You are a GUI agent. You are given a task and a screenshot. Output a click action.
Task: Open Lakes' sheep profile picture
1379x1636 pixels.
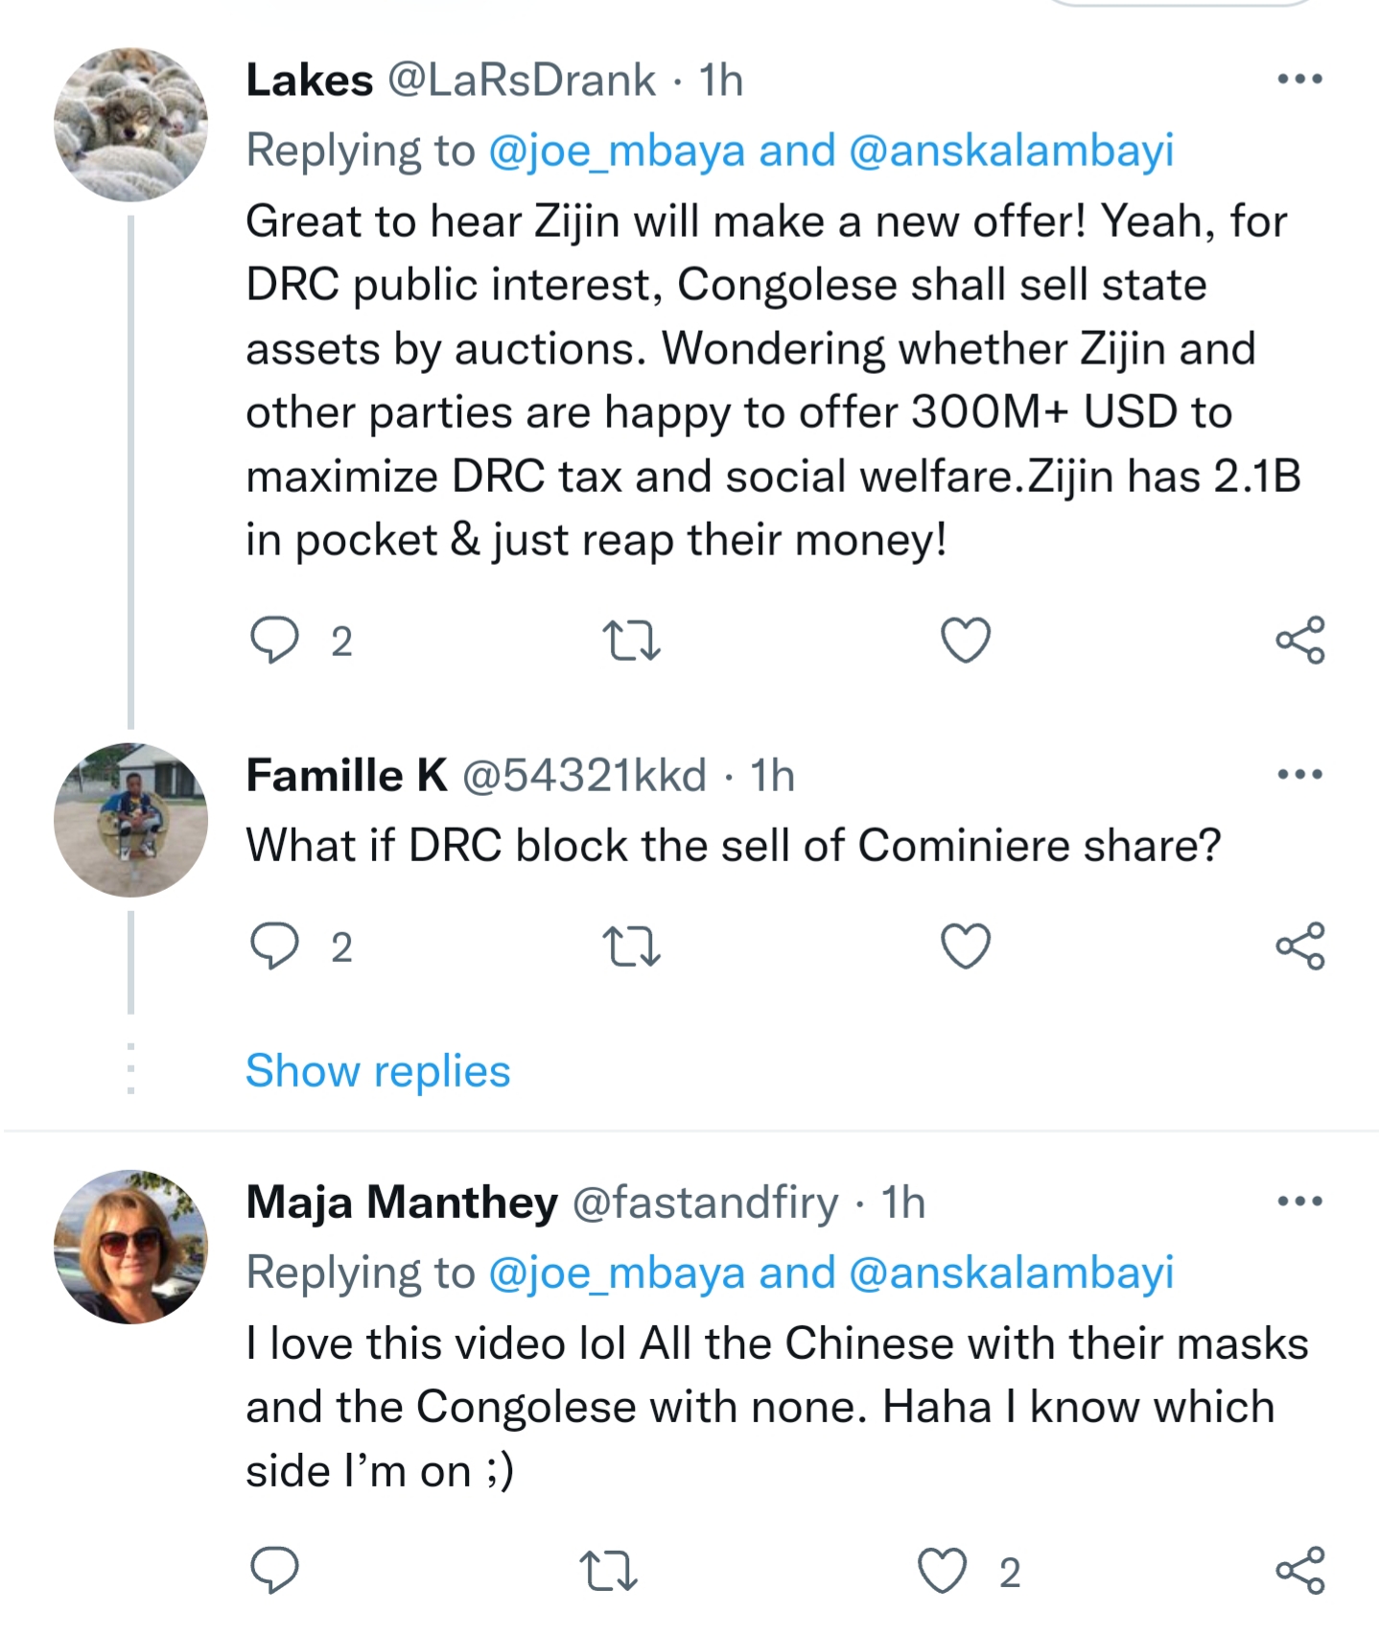click(x=130, y=125)
